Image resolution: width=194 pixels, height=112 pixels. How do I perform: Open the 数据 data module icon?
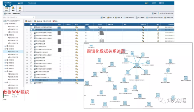pyautogui.click(x=13, y=8)
